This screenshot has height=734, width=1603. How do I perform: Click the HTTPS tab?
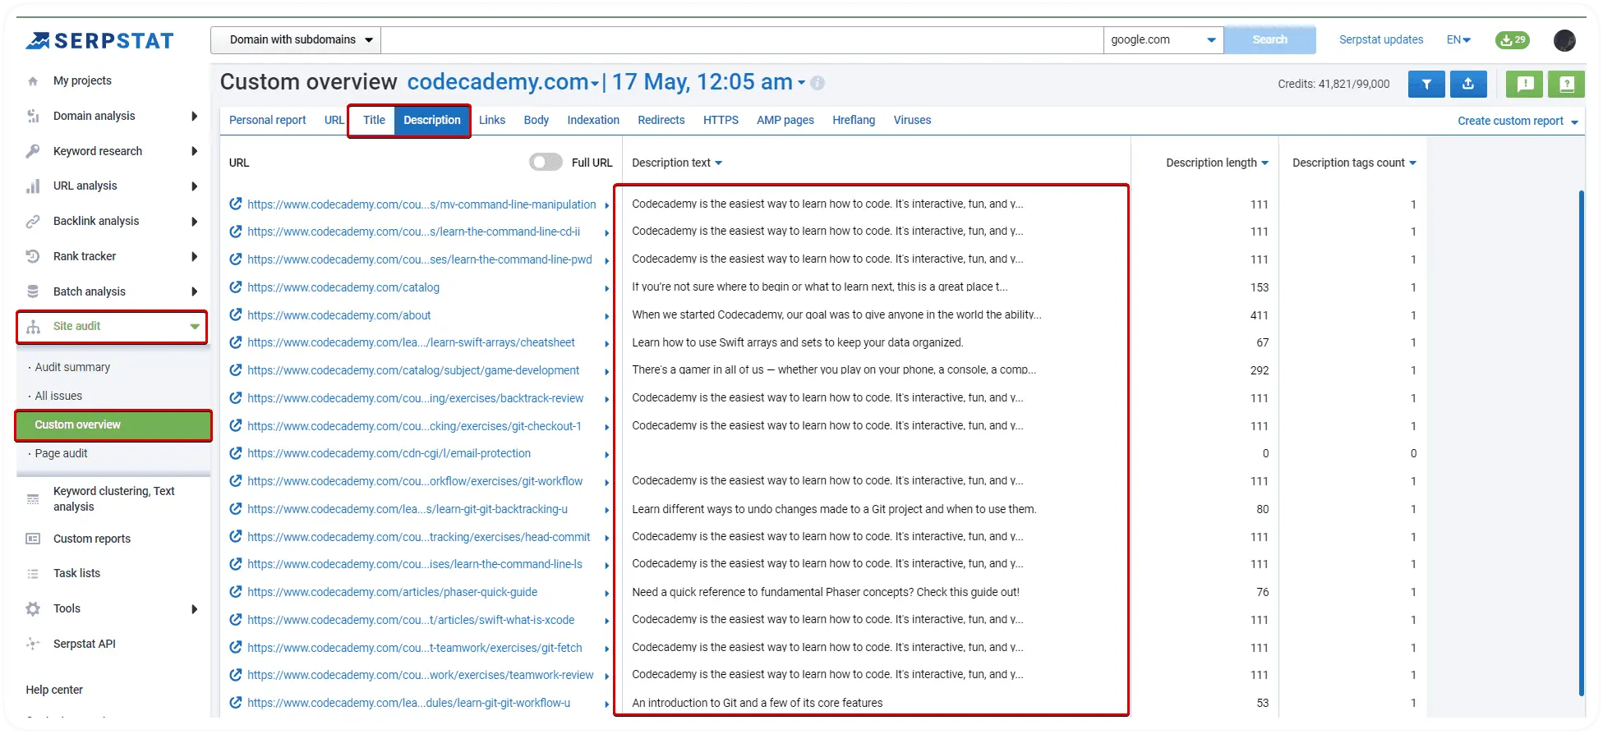point(721,120)
